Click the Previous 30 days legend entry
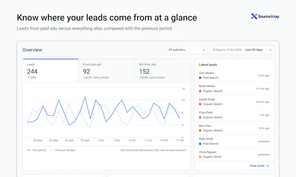The height and width of the screenshot is (177, 296). 63,150
